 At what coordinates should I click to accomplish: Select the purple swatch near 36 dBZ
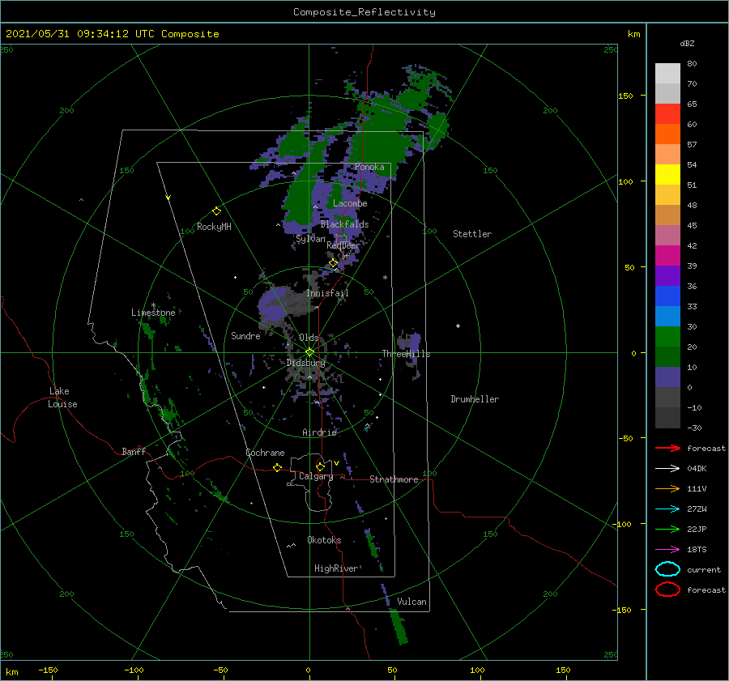pos(667,275)
